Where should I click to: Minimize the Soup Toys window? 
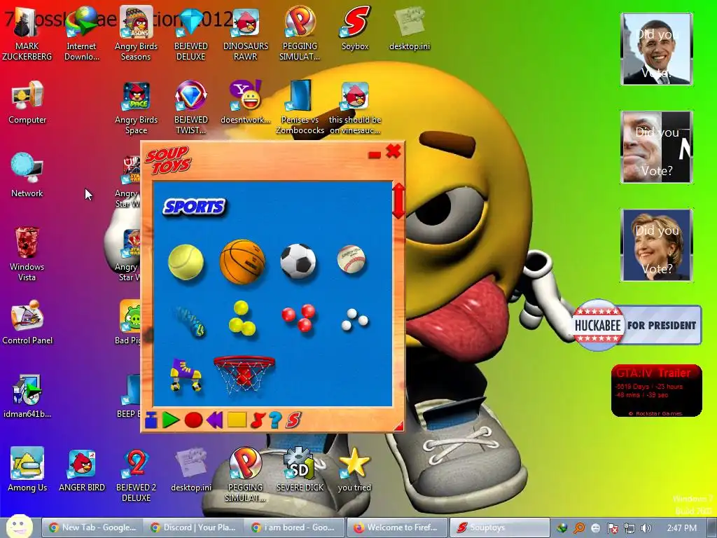(374, 155)
